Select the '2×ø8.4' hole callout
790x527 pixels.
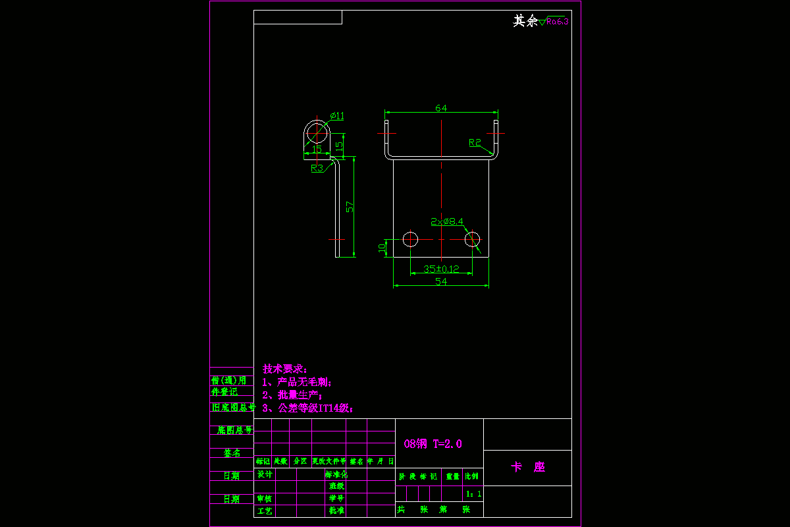(x=447, y=222)
